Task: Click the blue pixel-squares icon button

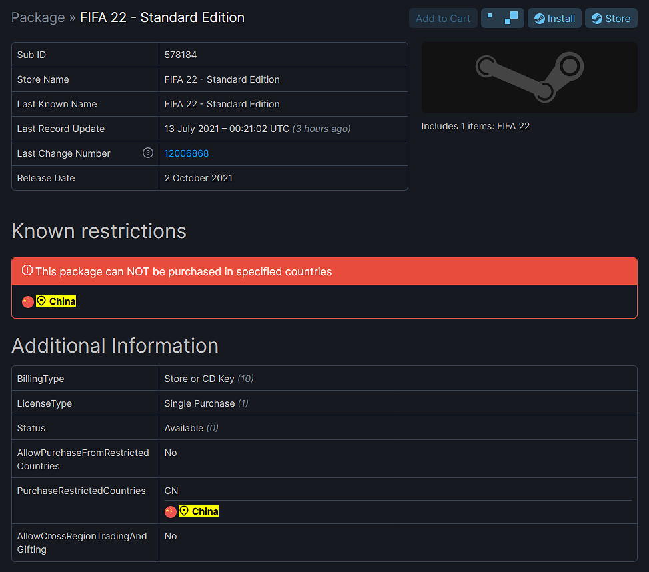Action: [x=502, y=18]
